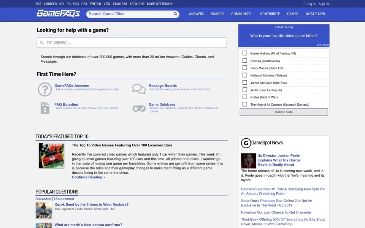Image resolution: width=365 pixels, height=228 pixels.
Task: Open the Contribute menu
Action: tap(270, 14)
